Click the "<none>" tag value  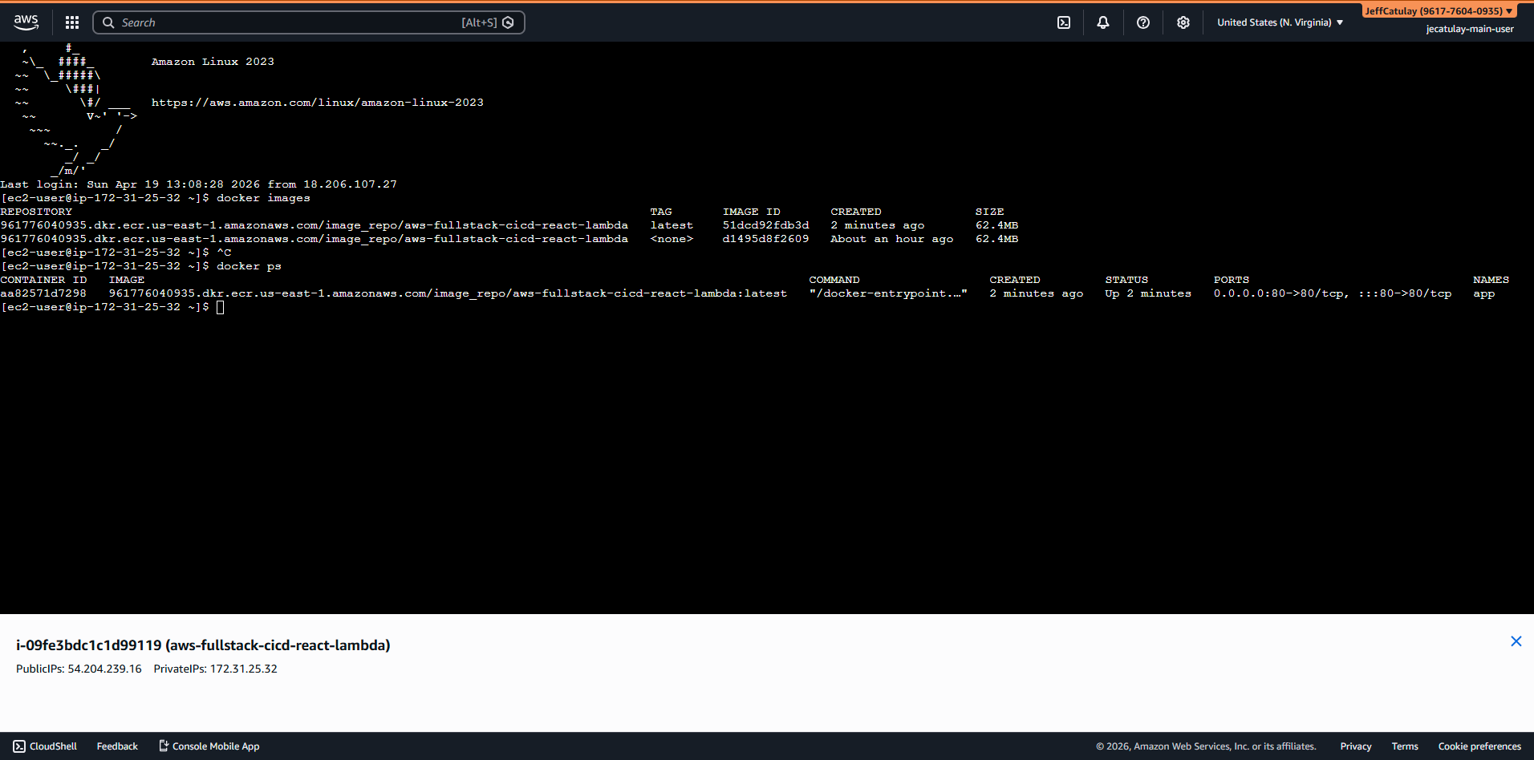pos(672,239)
